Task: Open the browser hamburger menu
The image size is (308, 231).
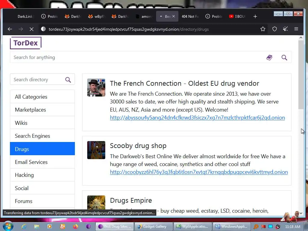Action: pyautogui.click(x=296, y=29)
